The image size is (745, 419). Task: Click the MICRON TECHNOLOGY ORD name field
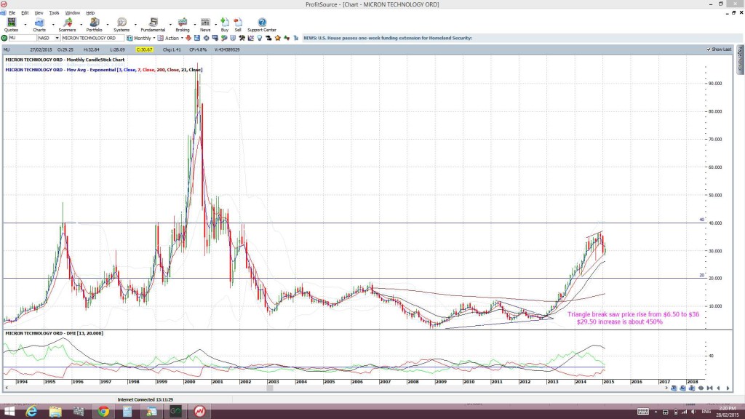coord(92,38)
